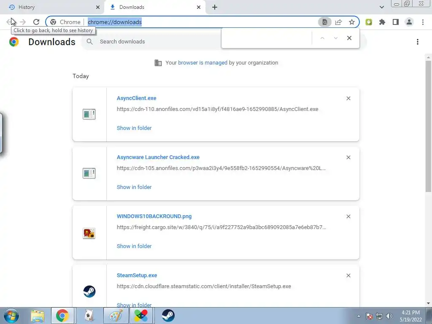Click the AsyncClient.exe anonfiles source URL
The height and width of the screenshot is (324, 432).
point(217,109)
